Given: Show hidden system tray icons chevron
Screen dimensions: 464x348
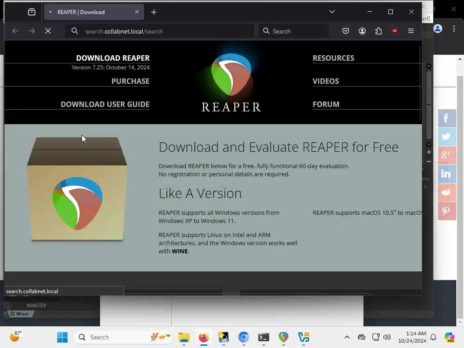Looking at the screenshot, I should pyautogui.click(x=347, y=337).
